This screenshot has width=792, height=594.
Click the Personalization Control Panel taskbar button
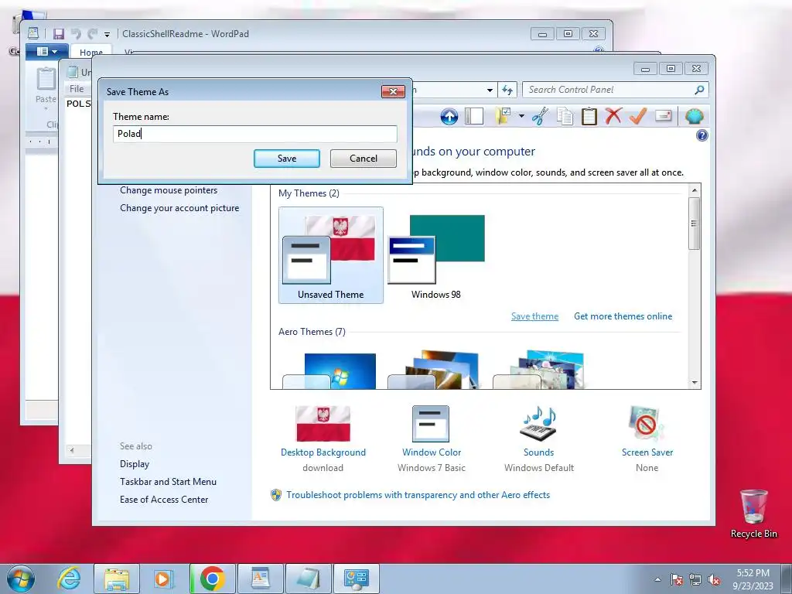pyautogui.click(x=357, y=579)
